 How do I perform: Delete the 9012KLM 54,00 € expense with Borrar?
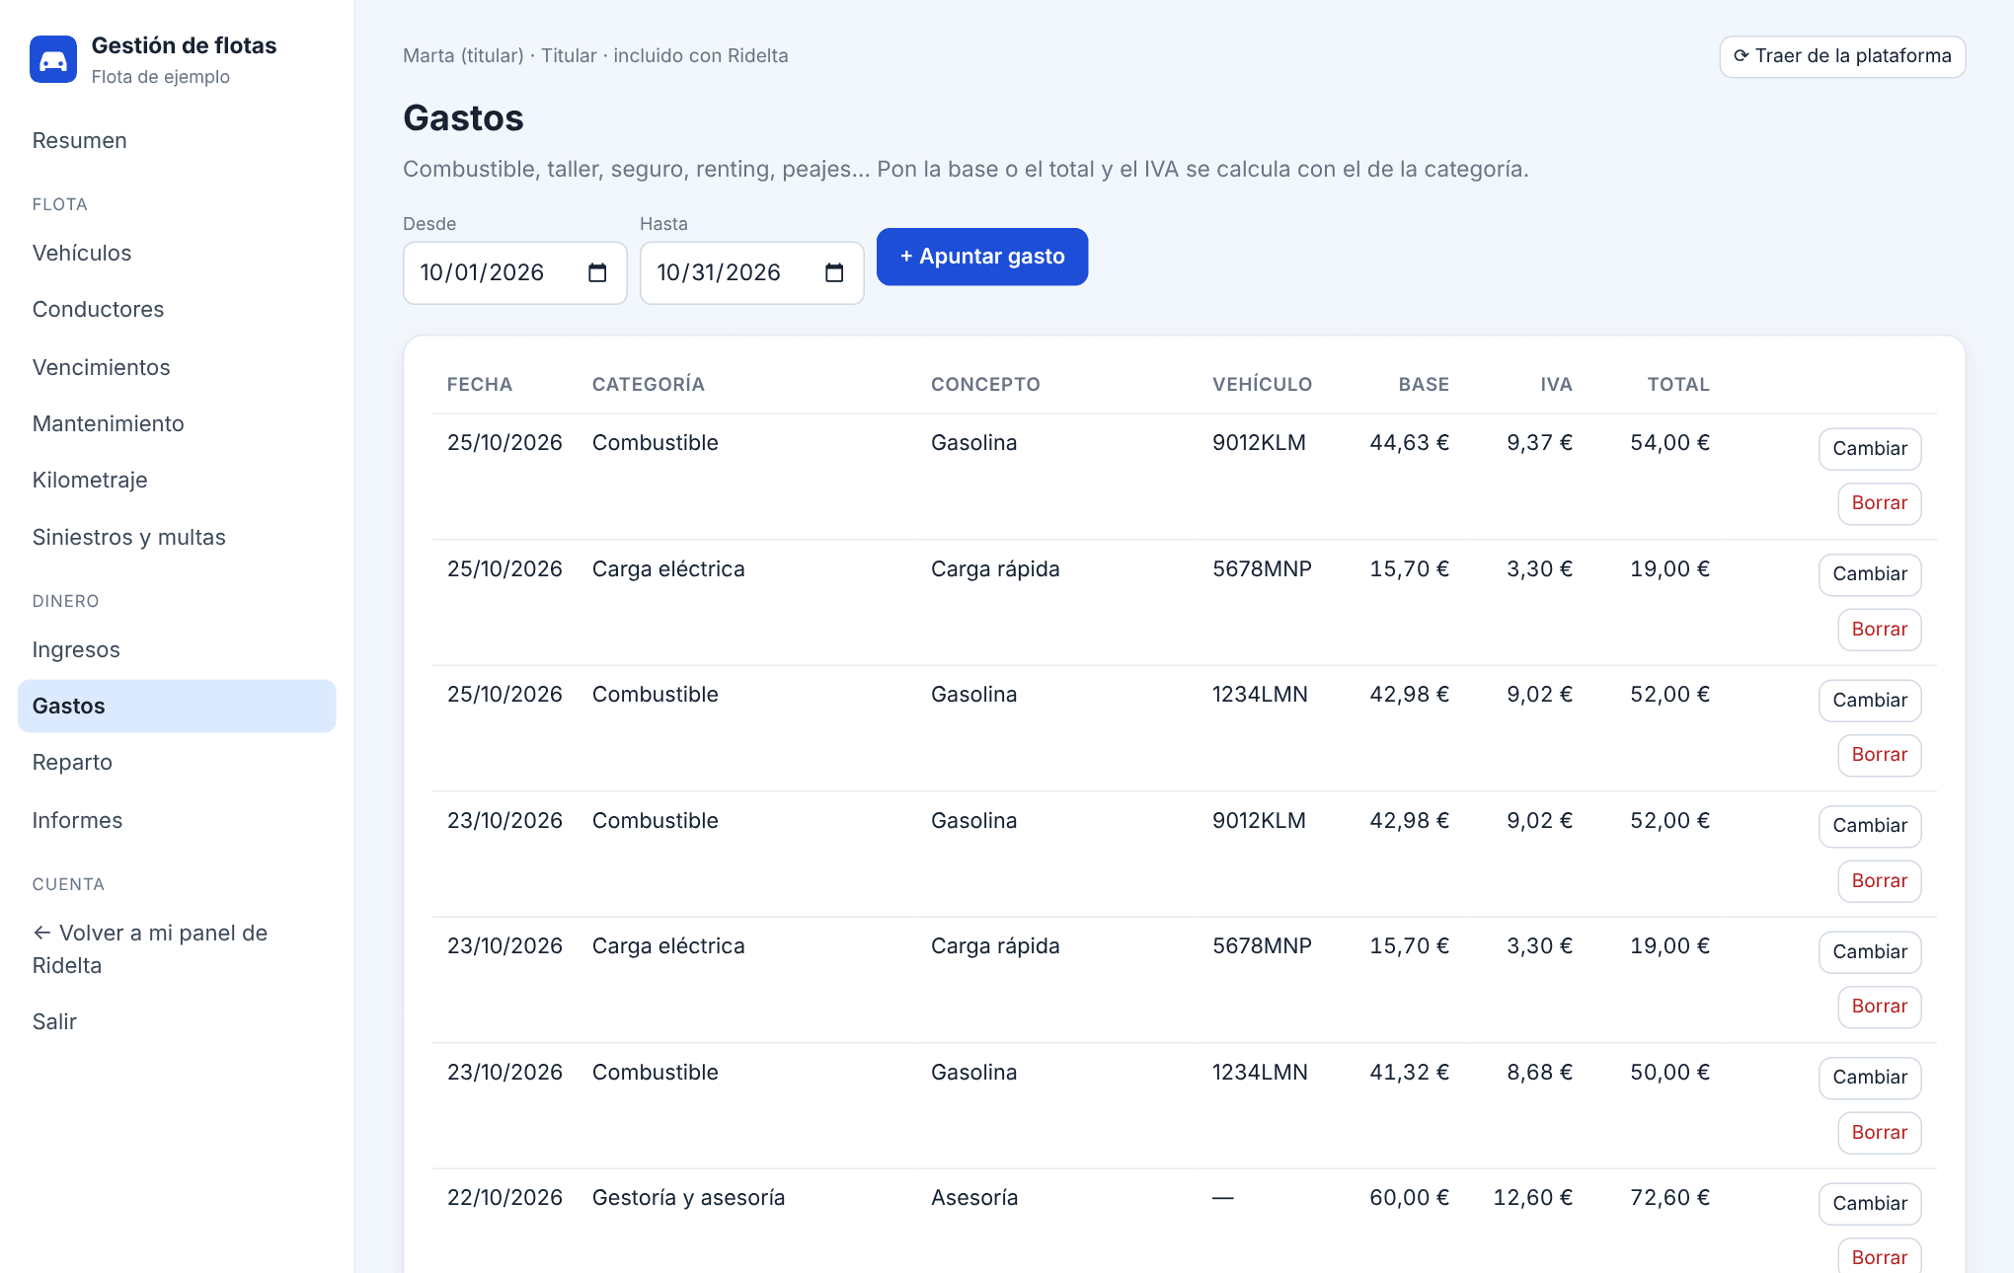coord(1880,503)
